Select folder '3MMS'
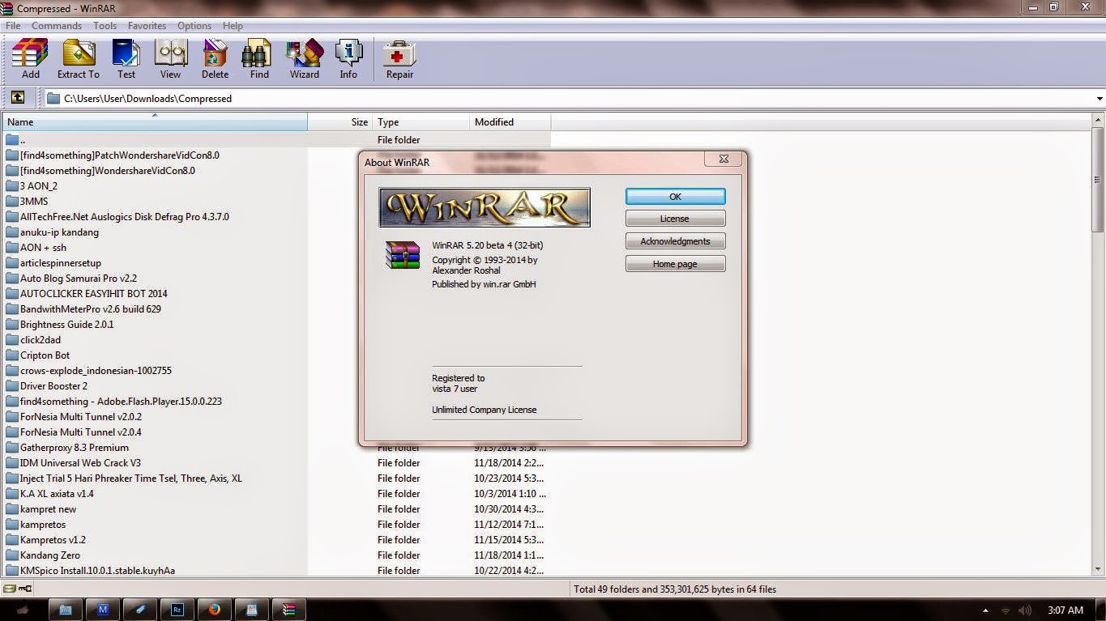1106x621 pixels. (34, 202)
